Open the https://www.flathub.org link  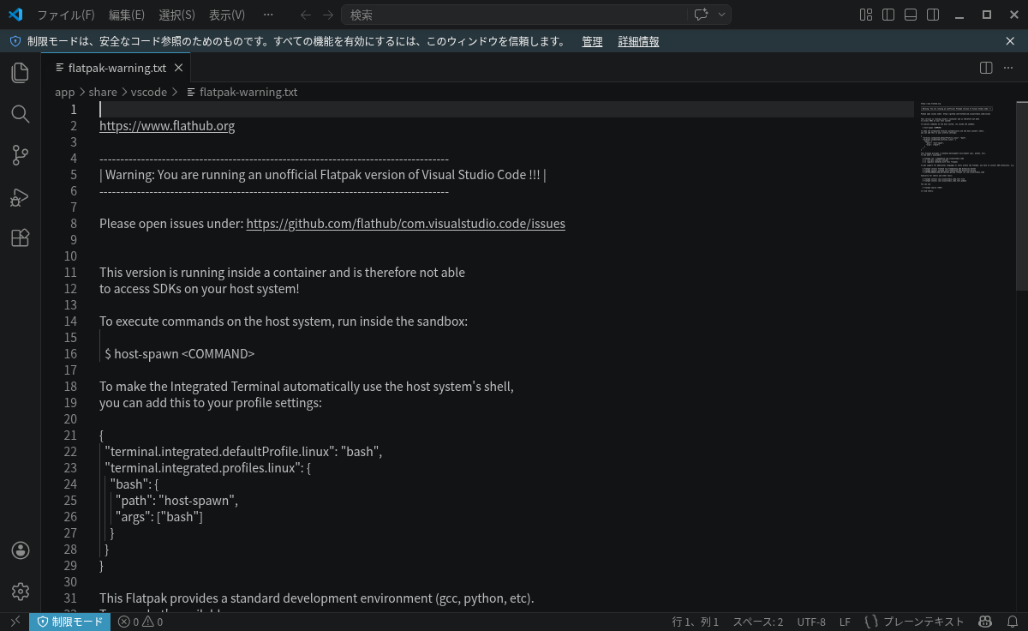click(x=167, y=126)
